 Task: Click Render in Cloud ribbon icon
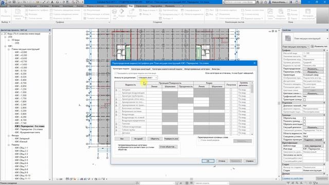[85, 14]
